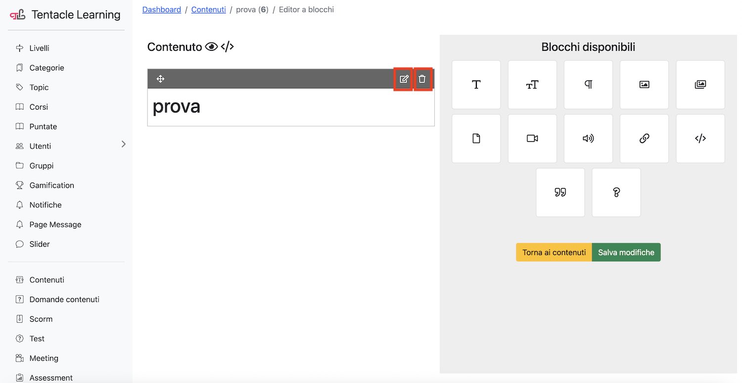This screenshot has height=383, width=742.
Task: Add an HTML code block
Action: pos(700,139)
